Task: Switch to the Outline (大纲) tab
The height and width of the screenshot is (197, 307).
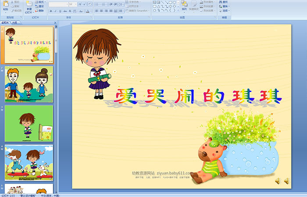Action: click(x=14, y=23)
